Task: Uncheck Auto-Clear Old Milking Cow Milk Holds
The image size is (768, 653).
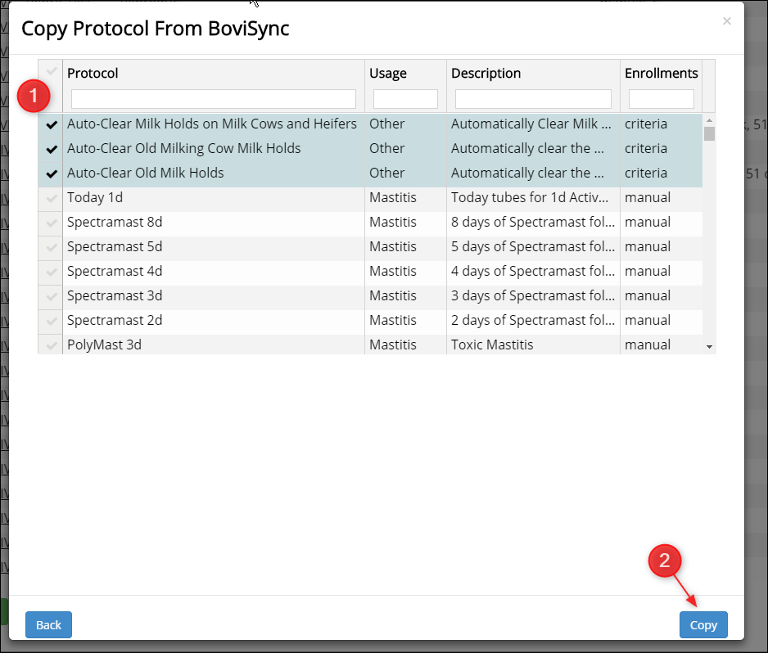Action: pos(52,149)
